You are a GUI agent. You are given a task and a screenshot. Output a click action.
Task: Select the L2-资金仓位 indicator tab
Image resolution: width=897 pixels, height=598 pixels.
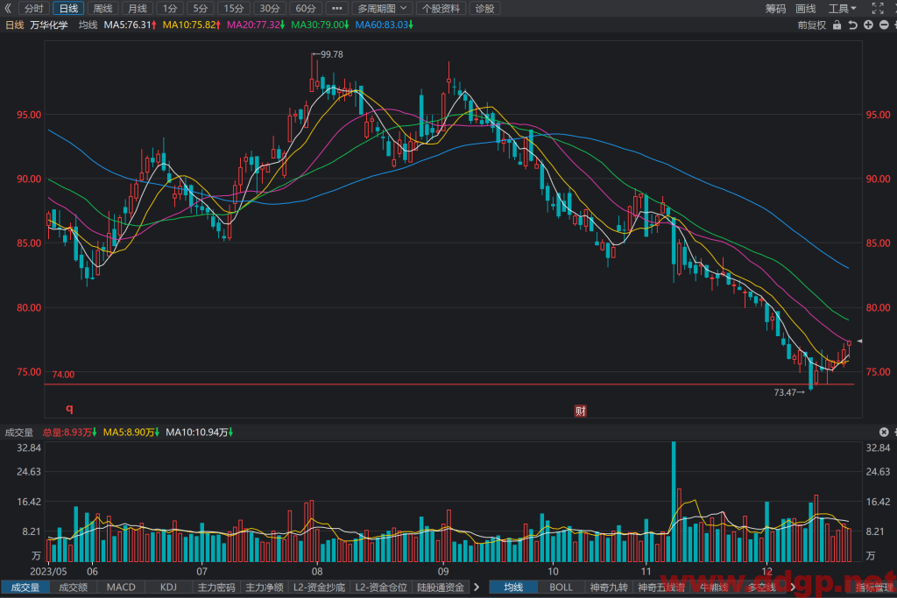pyautogui.click(x=381, y=587)
